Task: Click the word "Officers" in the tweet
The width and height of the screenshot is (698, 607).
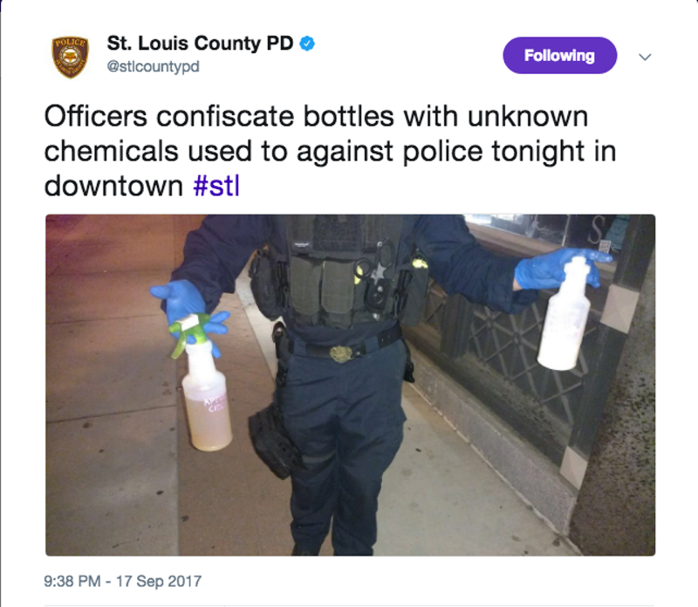Action: coord(95,116)
